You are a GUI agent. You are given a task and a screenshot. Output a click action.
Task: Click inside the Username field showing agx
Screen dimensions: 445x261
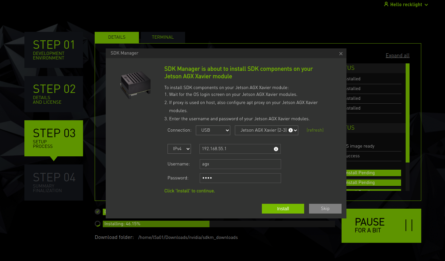pos(240,164)
